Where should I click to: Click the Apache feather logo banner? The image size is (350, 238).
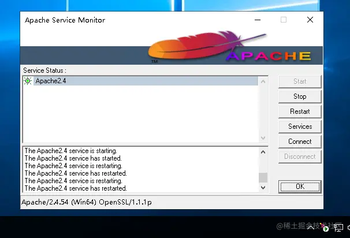coord(172,47)
